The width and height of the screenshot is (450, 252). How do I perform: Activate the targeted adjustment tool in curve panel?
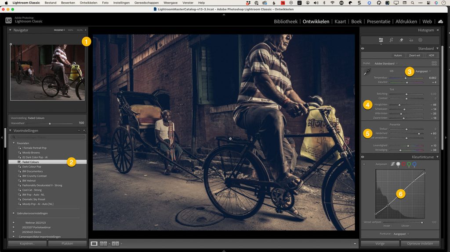364,164
